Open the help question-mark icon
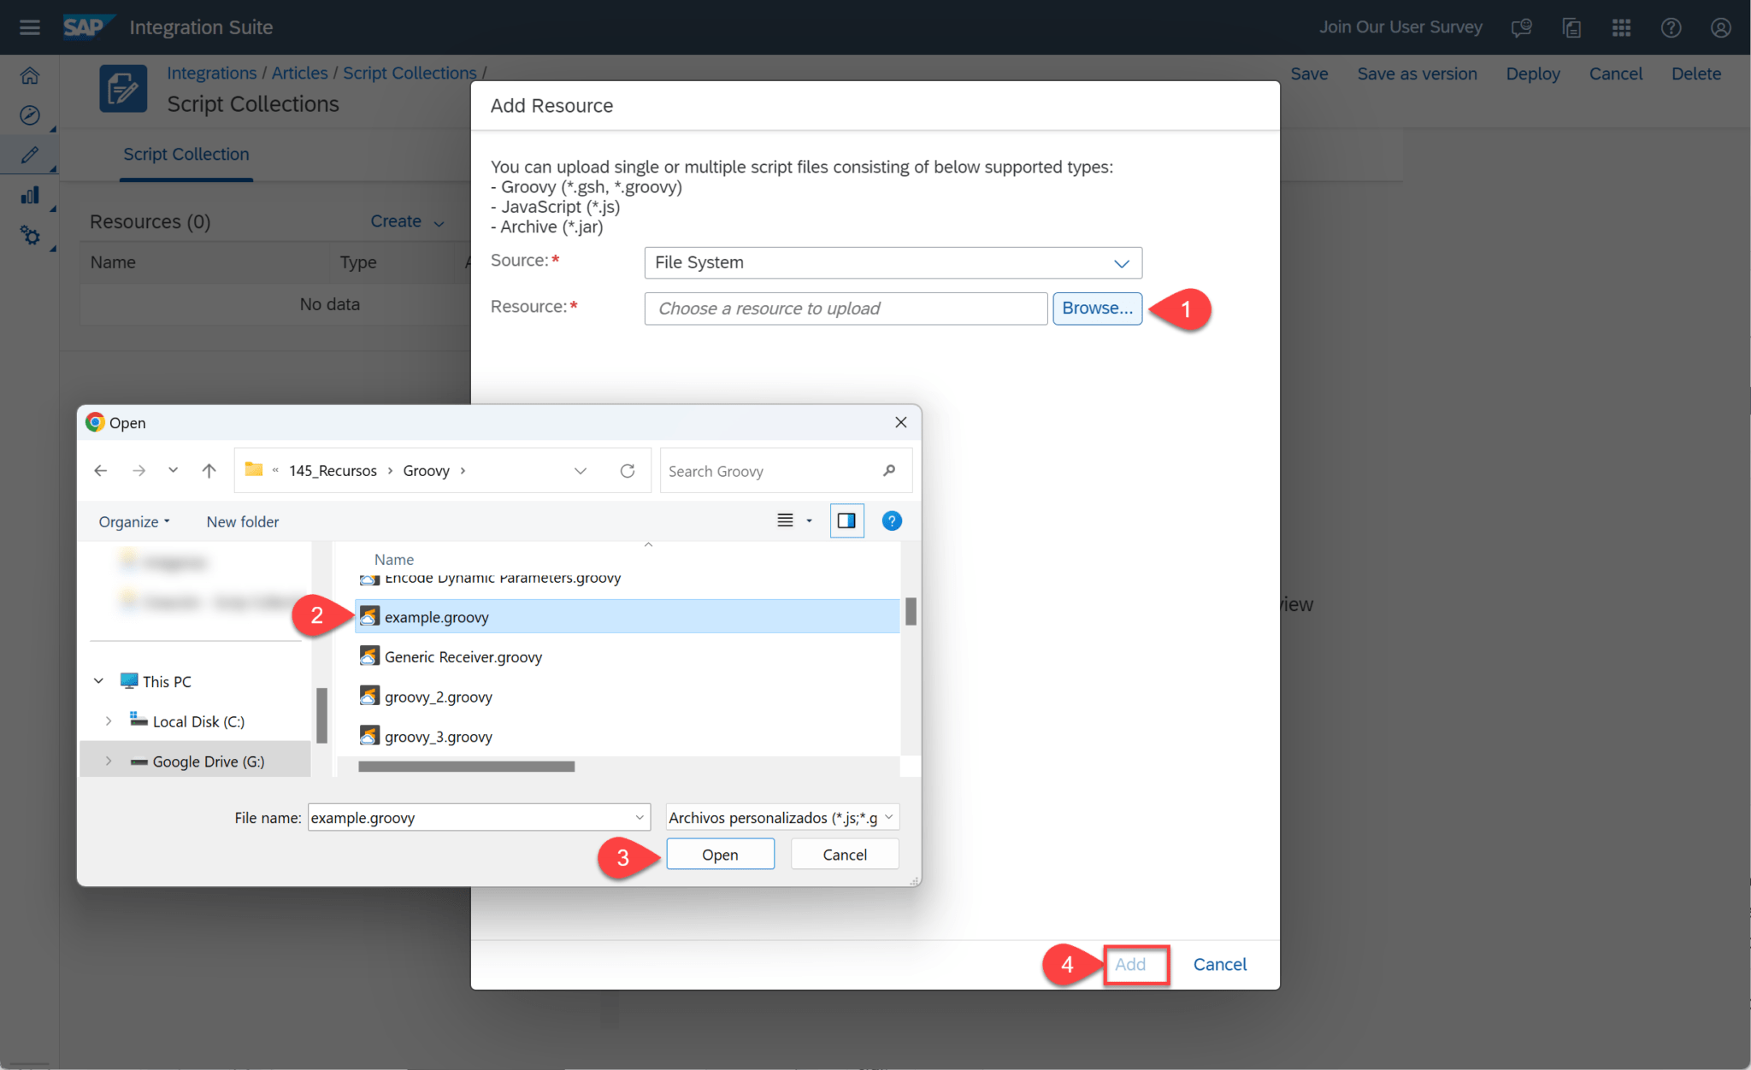This screenshot has width=1751, height=1070. tap(1671, 26)
